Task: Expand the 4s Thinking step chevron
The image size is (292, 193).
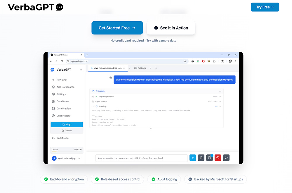Action: click(x=220, y=107)
